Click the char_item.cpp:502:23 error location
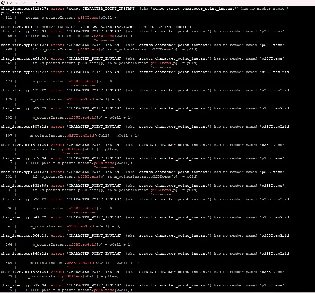Screen dimensions: 315x293 (x=24, y=108)
